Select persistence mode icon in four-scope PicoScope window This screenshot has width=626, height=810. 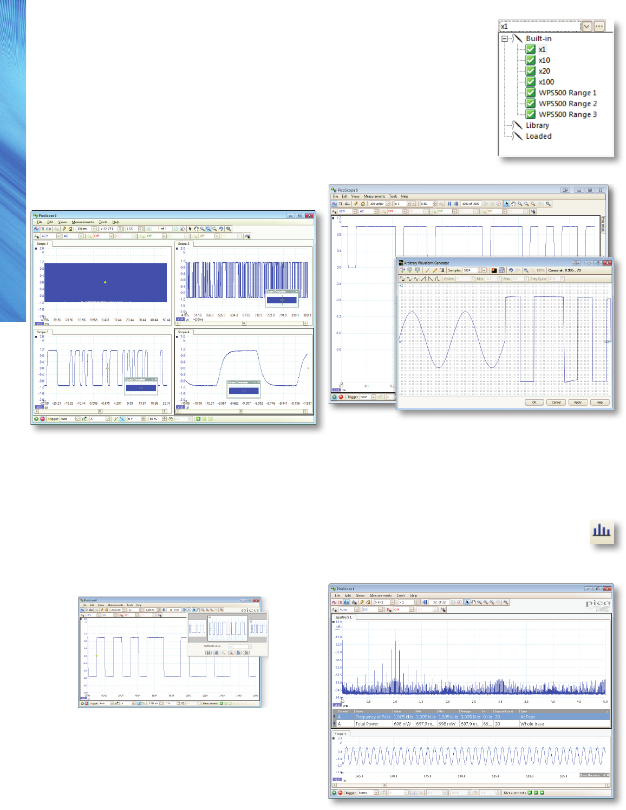point(43,229)
